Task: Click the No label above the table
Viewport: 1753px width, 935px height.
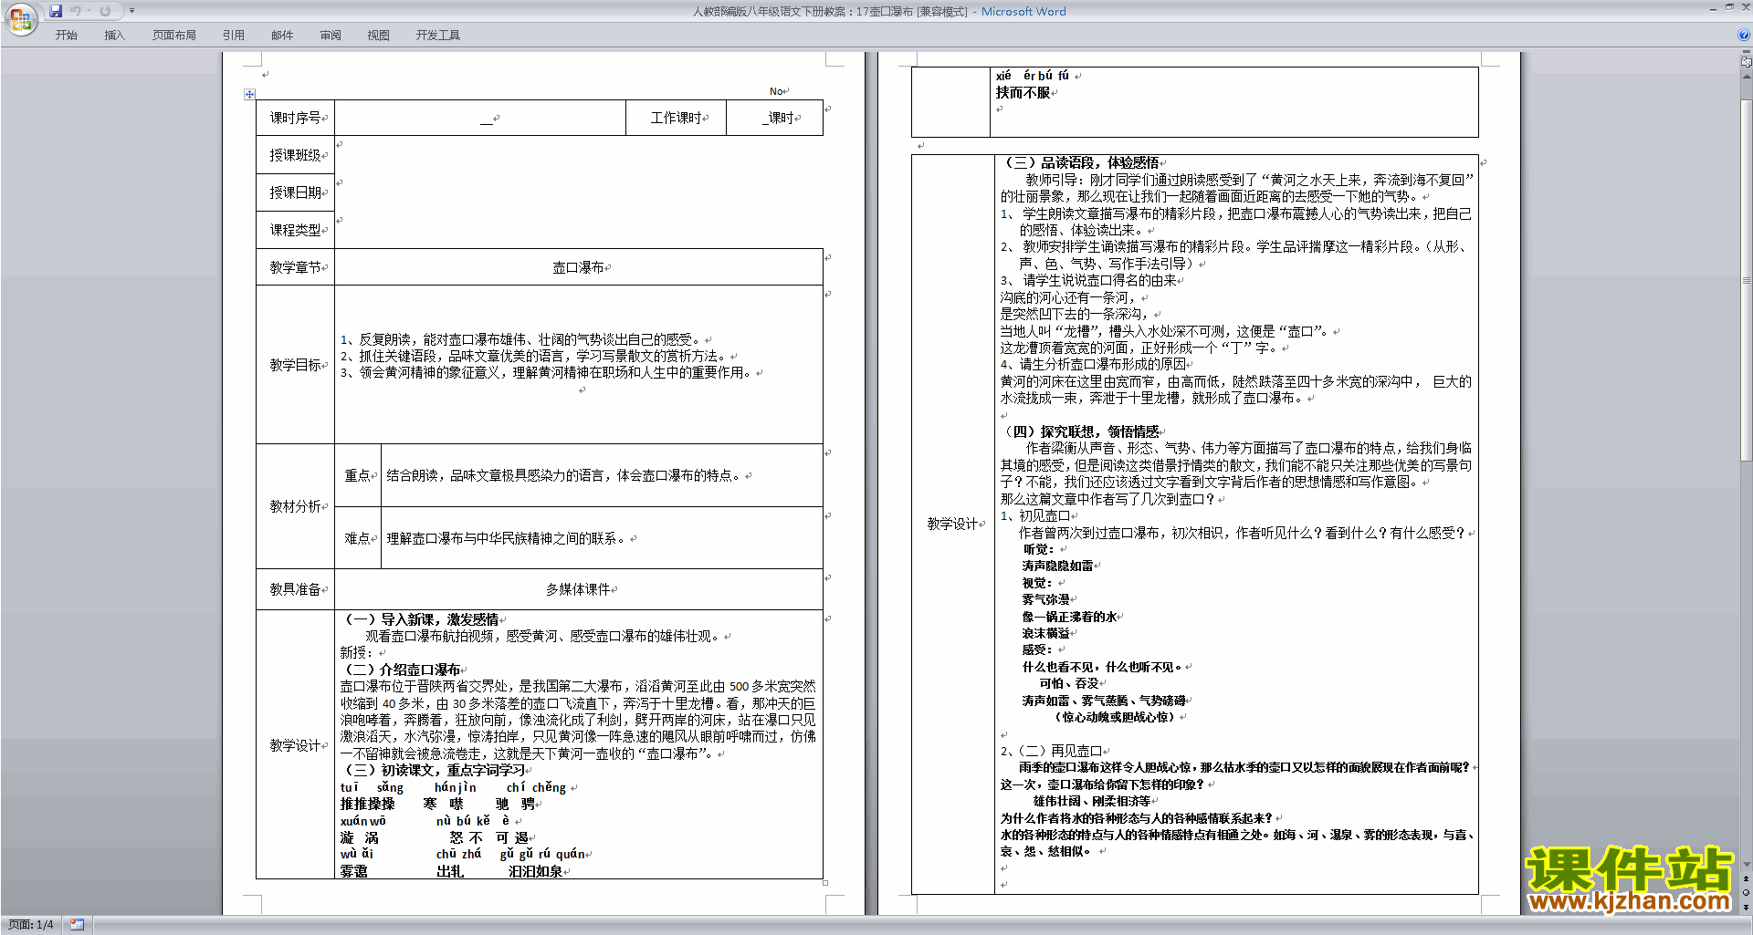Action: [x=776, y=91]
